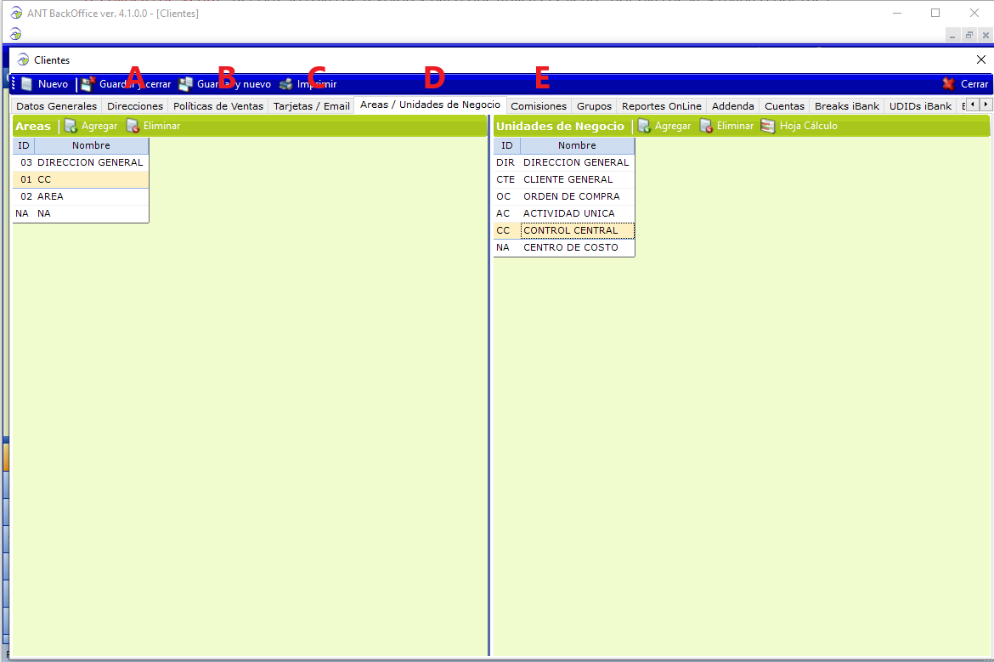The image size is (994, 662).
Task: Sort Areas by Nombre column header
Action: coord(91,145)
